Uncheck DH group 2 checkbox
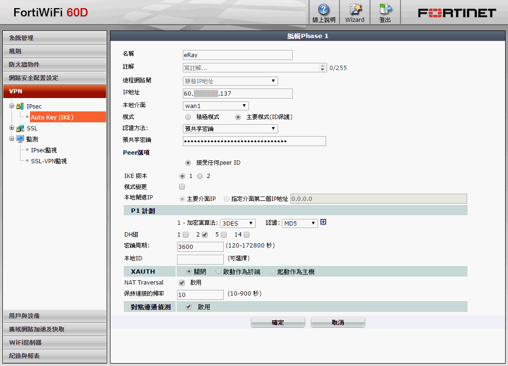This screenshot has width=508, height=366. coord(205,235)
